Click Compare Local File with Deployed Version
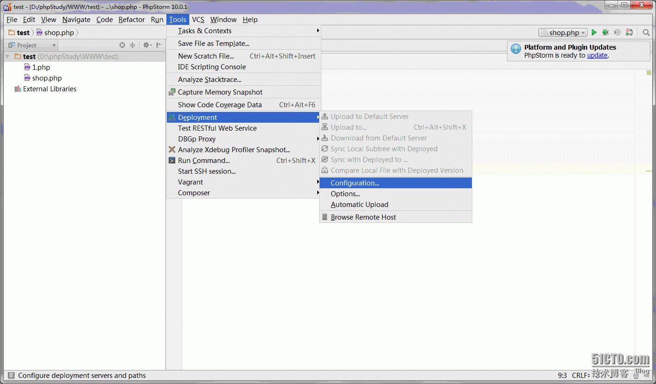The height and width of the screenshot is (384, 656). click(395, 170)
